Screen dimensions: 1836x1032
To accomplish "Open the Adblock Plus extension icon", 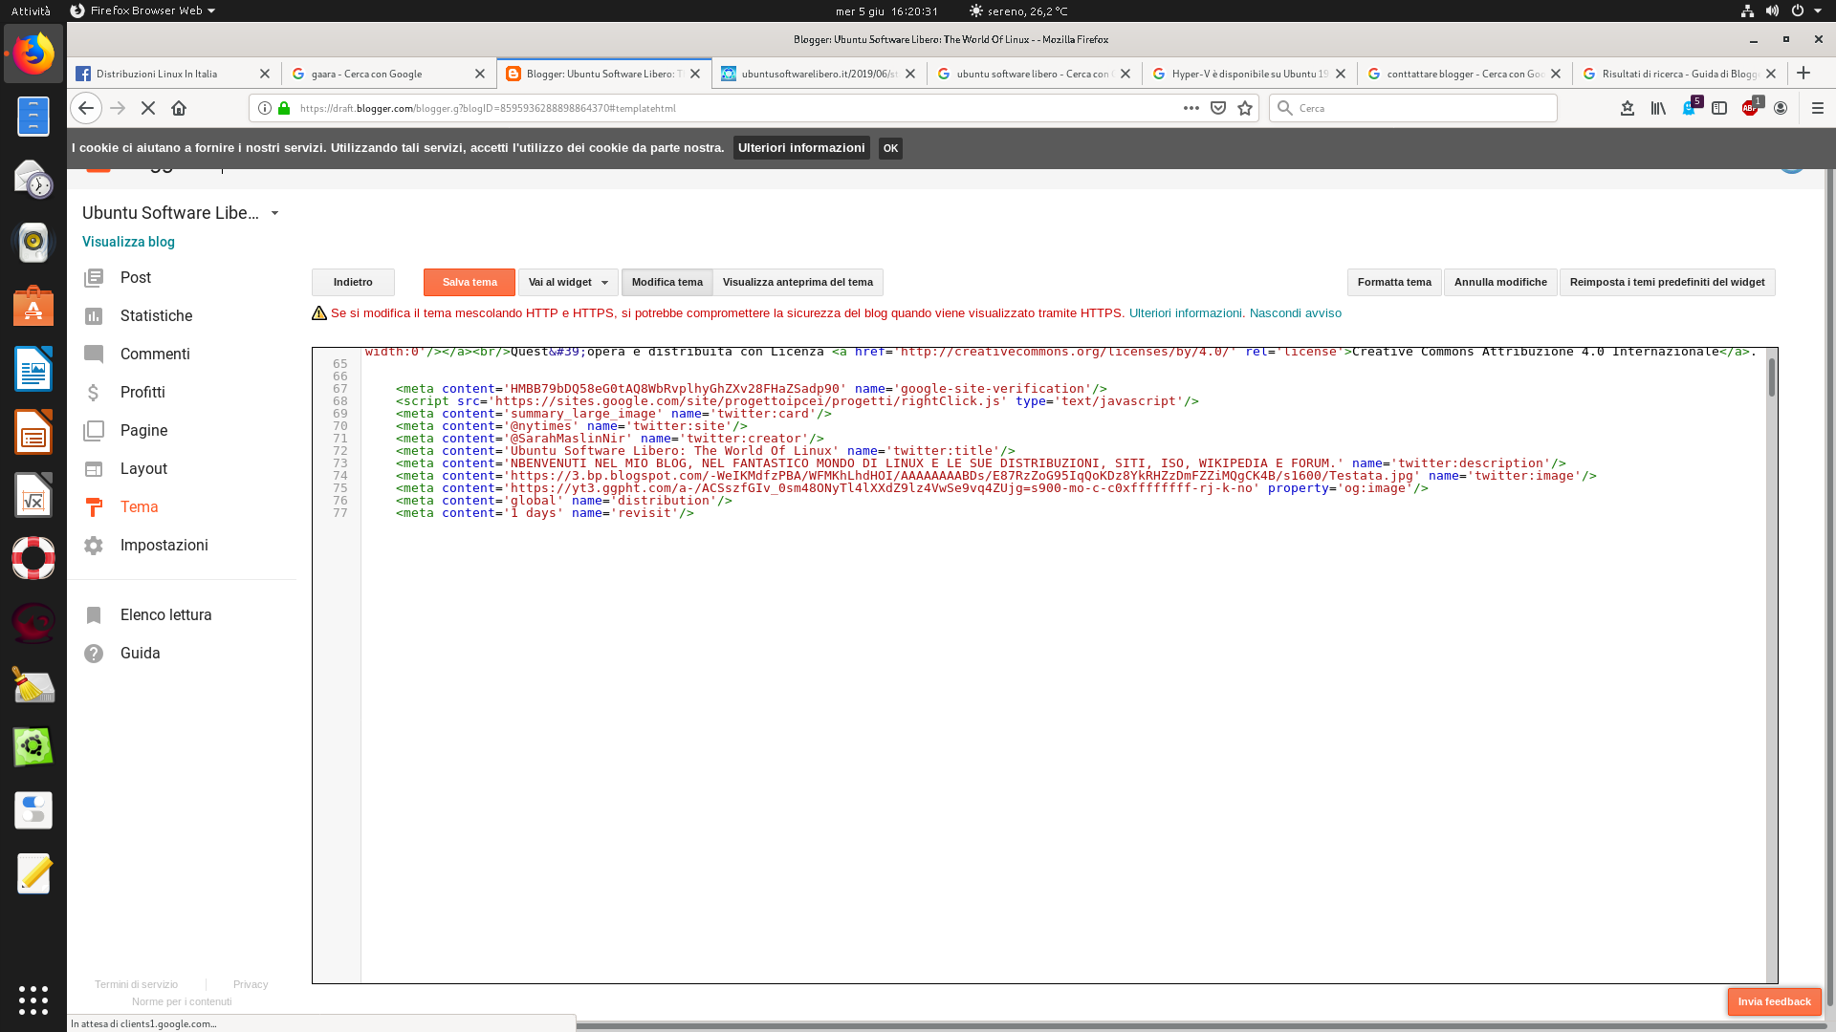I will pyautogui.click(x=1750, y=108).
